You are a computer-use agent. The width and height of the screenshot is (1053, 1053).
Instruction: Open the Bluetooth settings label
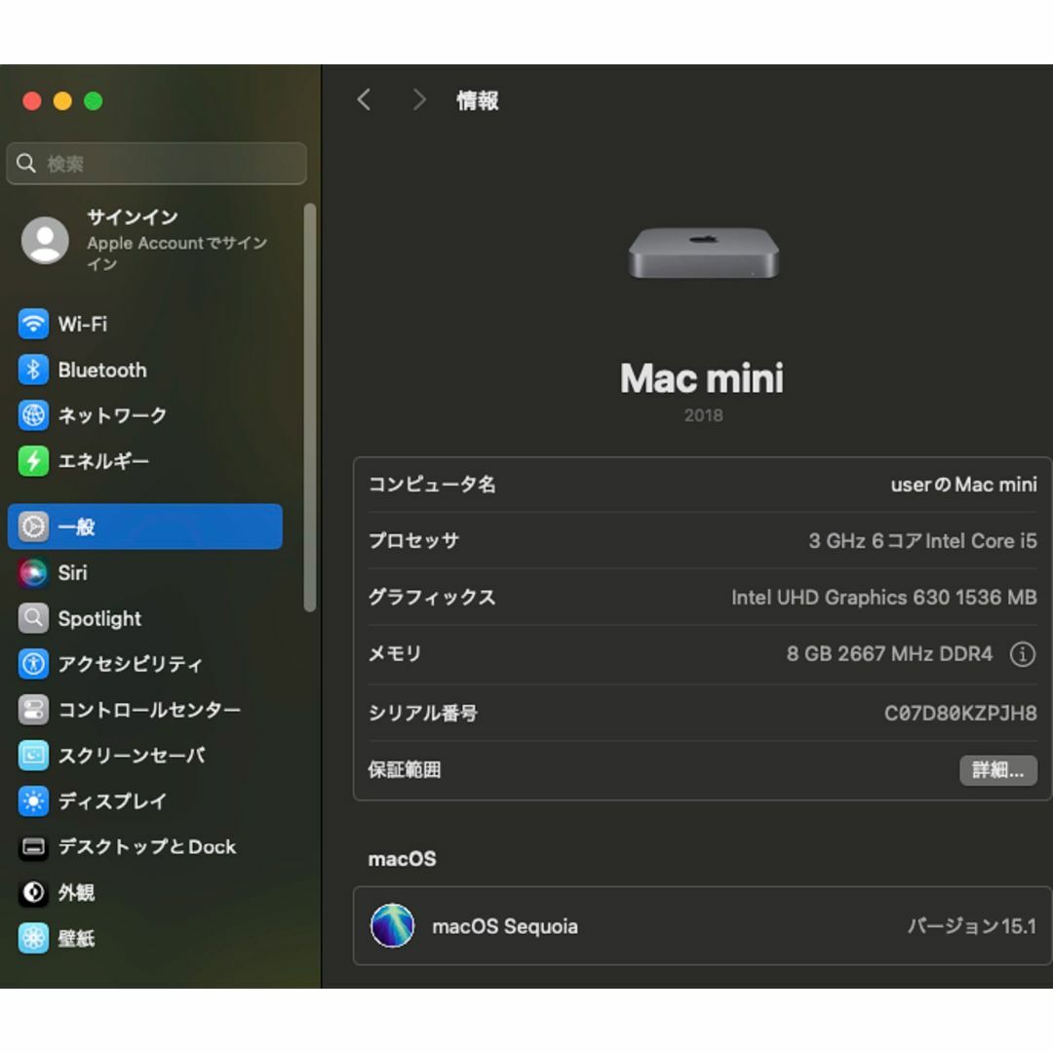pyautogui.click(x=102, y=370)
